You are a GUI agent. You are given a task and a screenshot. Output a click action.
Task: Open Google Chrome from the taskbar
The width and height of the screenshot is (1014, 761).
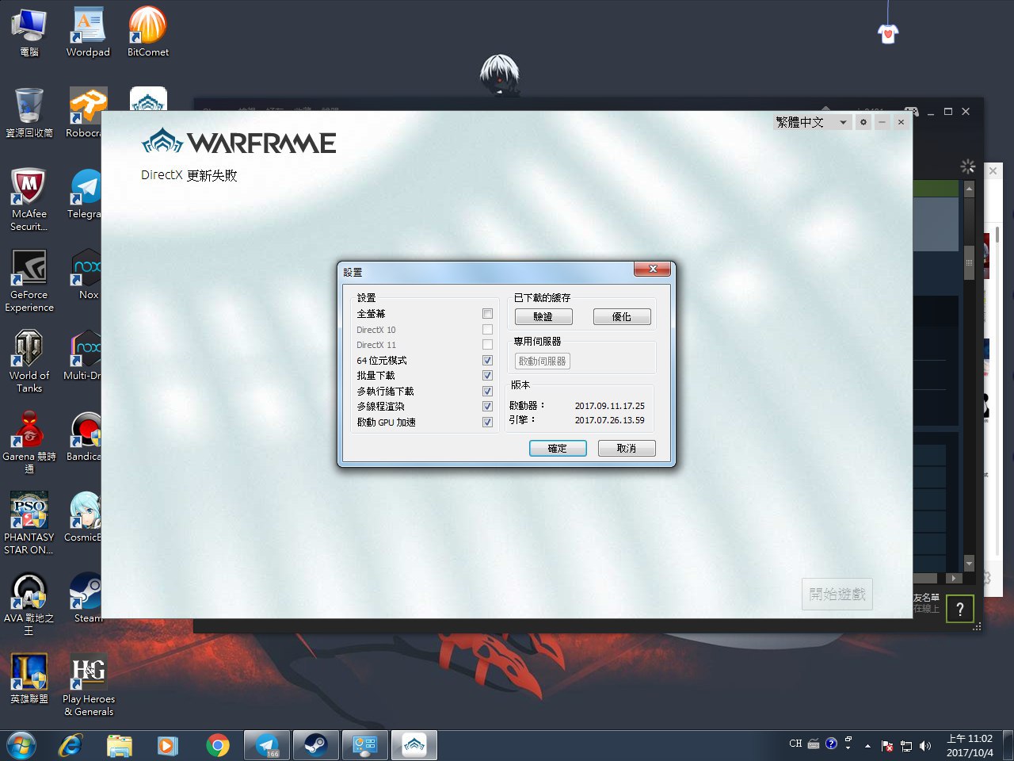coord(217,745)
